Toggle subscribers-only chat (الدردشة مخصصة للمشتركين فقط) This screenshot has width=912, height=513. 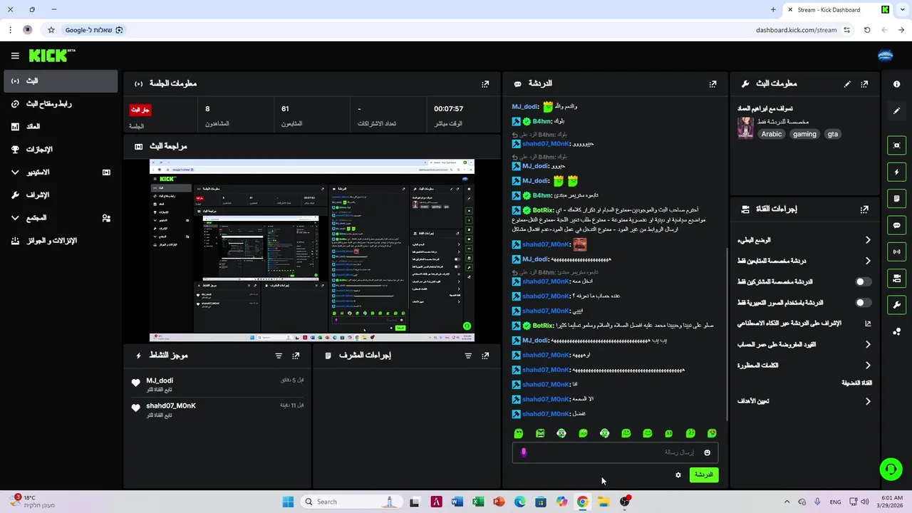863,281
